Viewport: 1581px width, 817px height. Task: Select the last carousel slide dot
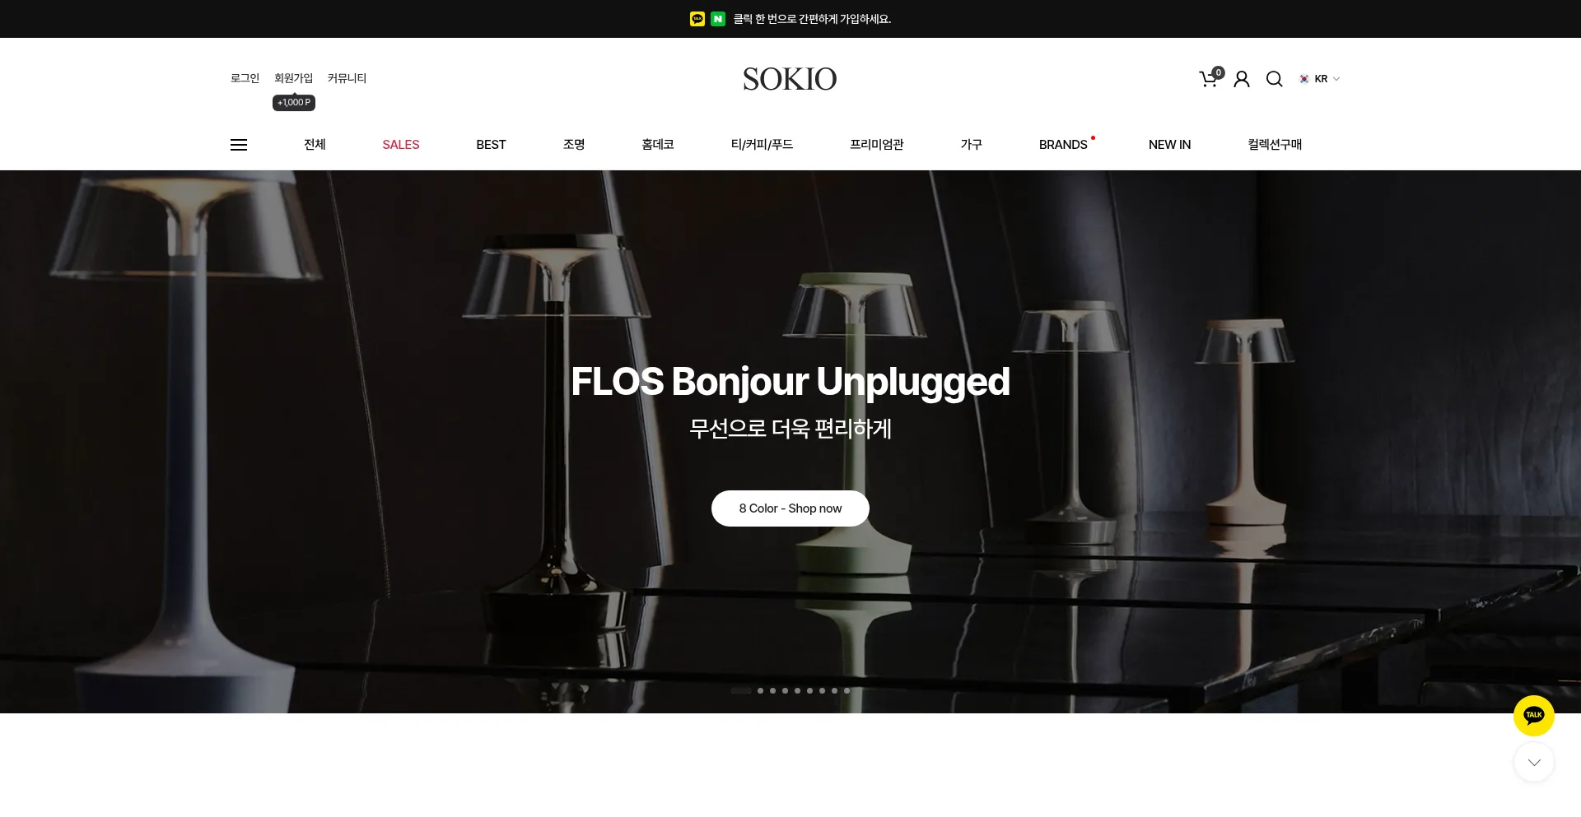click(x=846, y=691)
